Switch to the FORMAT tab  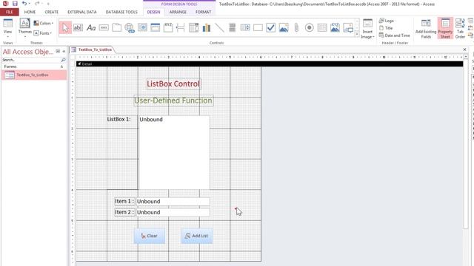203,12
